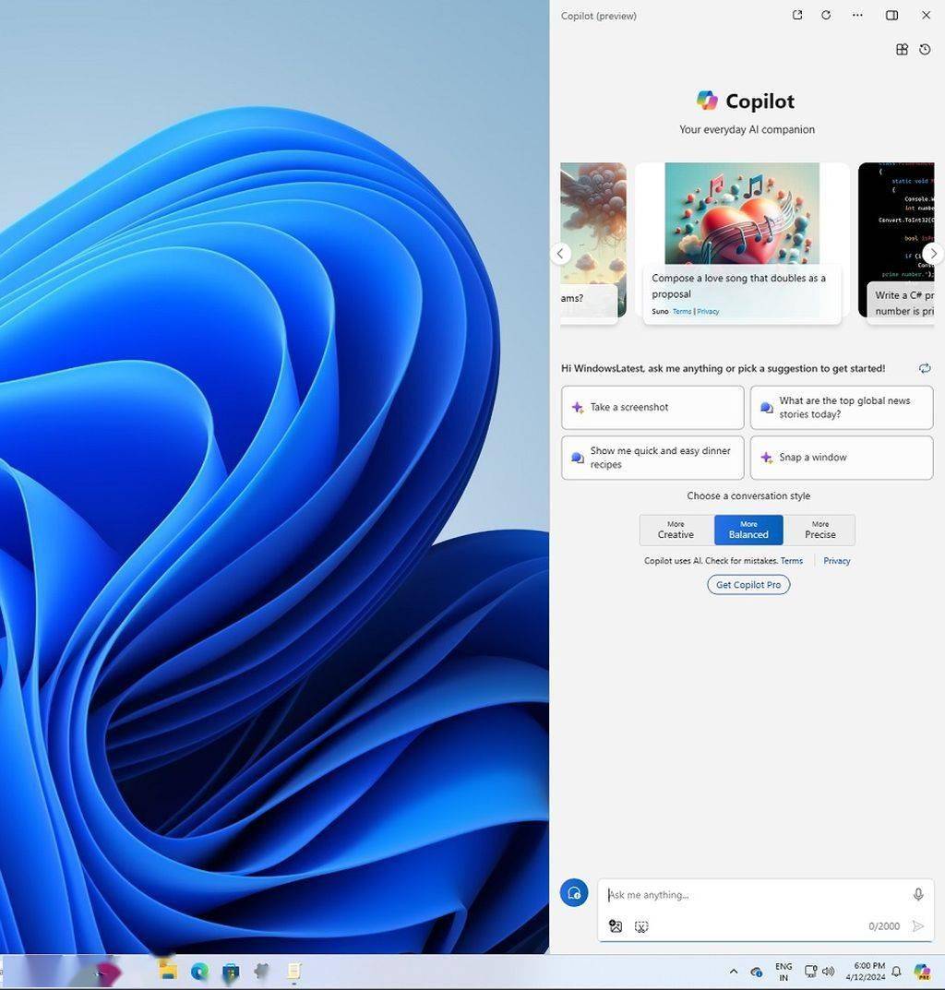Show next carousel suggestion with right arrow
The height and width of the screenshot is (990, 945).
coord(933,253)
